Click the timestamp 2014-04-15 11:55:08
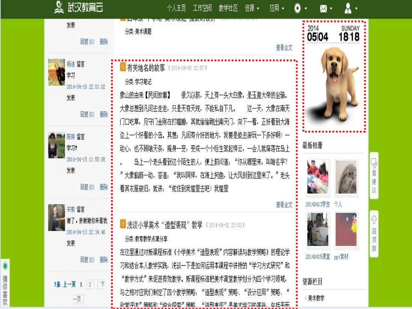This screenshot has height=309, width=412. (86, 159)
